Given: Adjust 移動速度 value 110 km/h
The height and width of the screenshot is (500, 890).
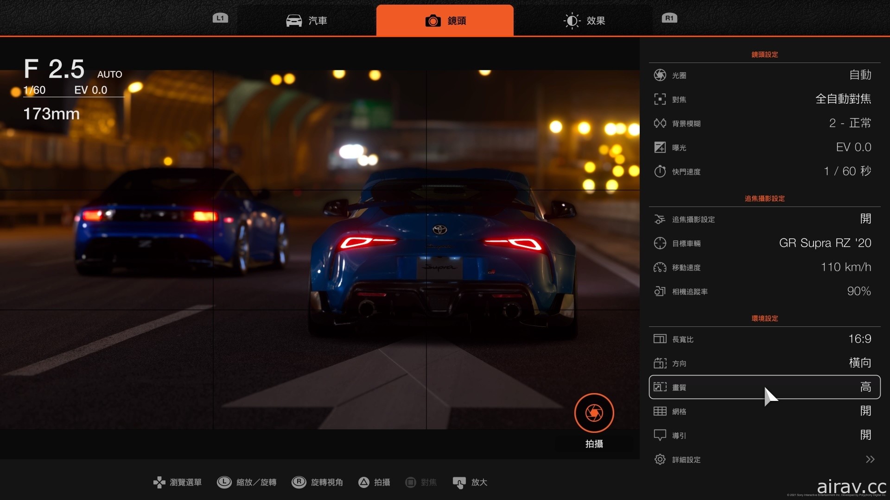Looking at the screenshot, I should pos(846,267).
